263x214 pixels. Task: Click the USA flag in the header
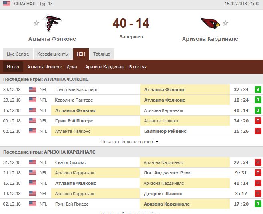(x=7, y=3)
